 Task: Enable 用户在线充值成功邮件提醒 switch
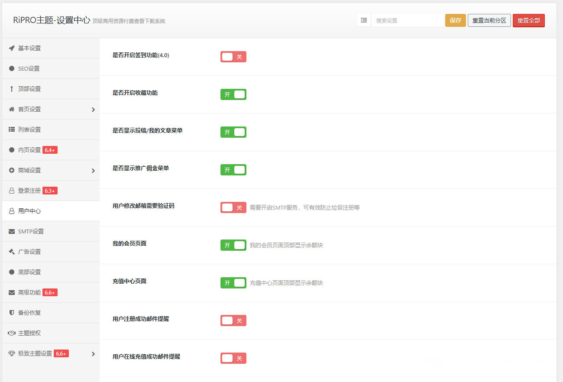coord(233,358)
